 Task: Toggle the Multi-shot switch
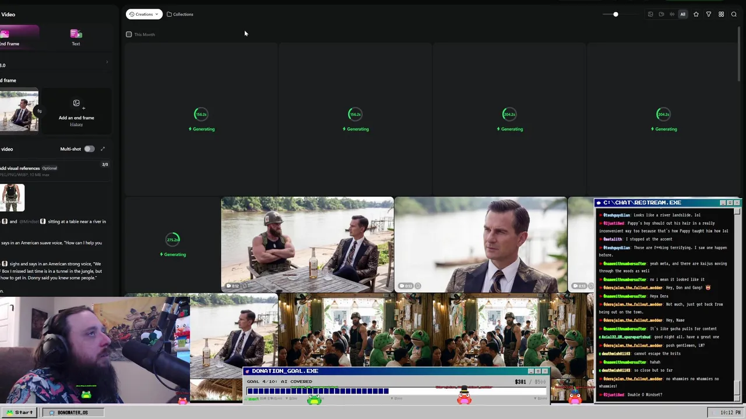click(x=89, y=149)
